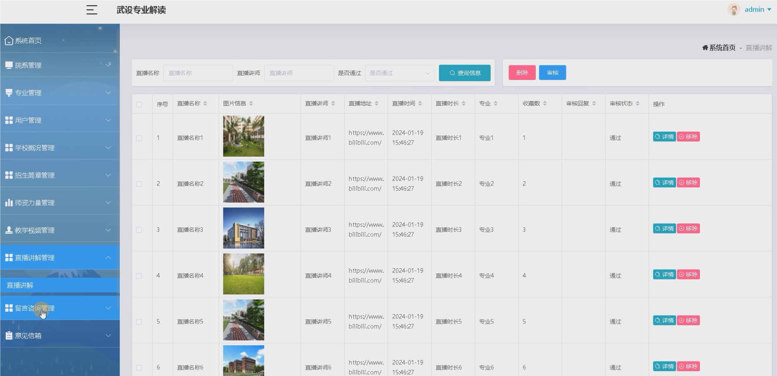Open the admin user dropdown arrow
The height and width of the screenshot is (376, 777).
point(769,10)
